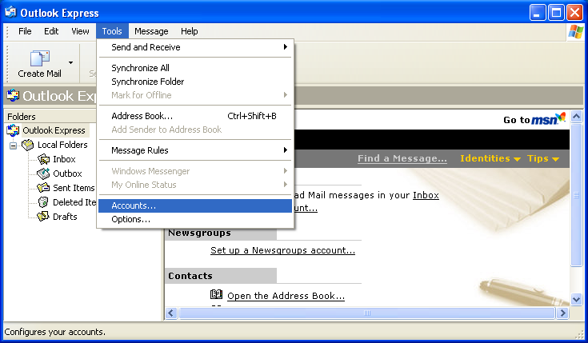Viewport: 588px width, 343px height.
Task: Click the Drafts folder icon
Action: pos(43,217)
